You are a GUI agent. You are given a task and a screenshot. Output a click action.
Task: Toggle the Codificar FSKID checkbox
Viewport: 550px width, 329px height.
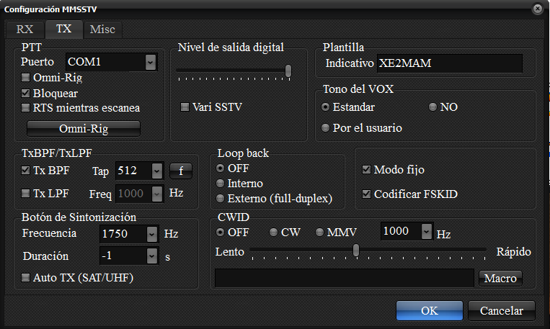(366, 194)
